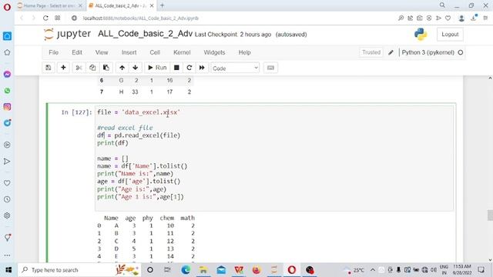This screenshot has width=493, height=277.
Task: Click the browser search tabs magnifier
Action: pyautogui.click(x=442, y=5)
